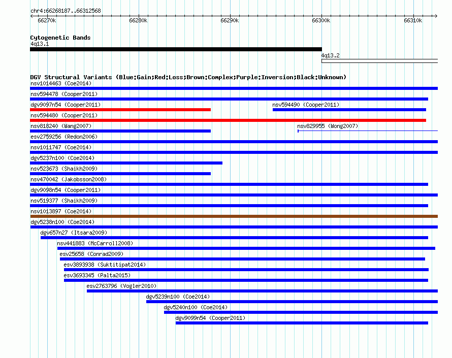Click the blue bar for dgv5240n100
This screenshot has width=452, height=358.
[301, 312]
